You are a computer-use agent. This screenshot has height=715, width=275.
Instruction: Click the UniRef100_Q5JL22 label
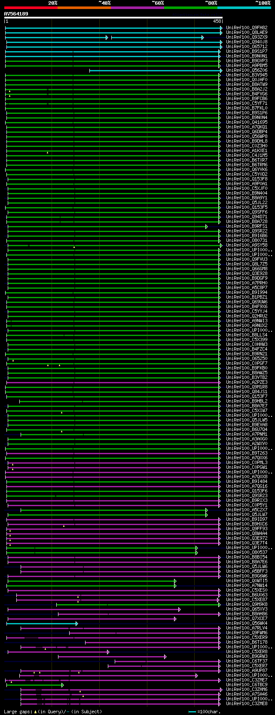(247, 203)
